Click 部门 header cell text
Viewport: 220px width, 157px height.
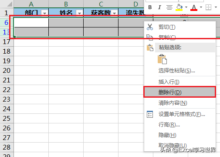coord(31,13)
